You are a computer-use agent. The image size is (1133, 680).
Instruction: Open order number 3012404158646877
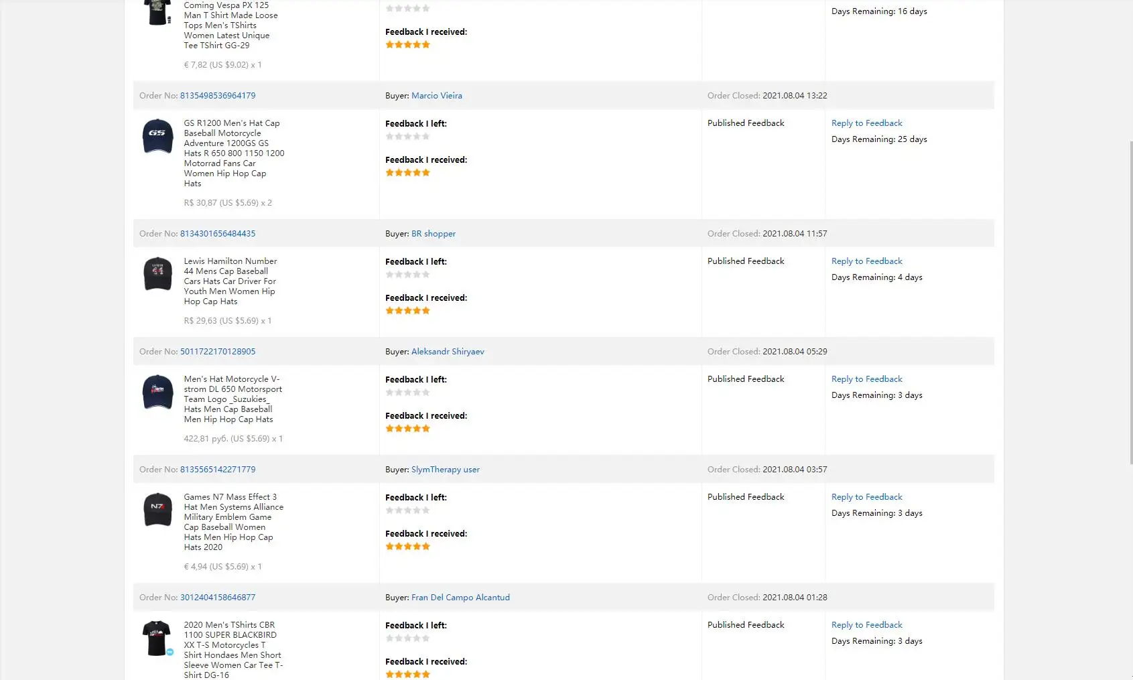click(x=218, y=598)
